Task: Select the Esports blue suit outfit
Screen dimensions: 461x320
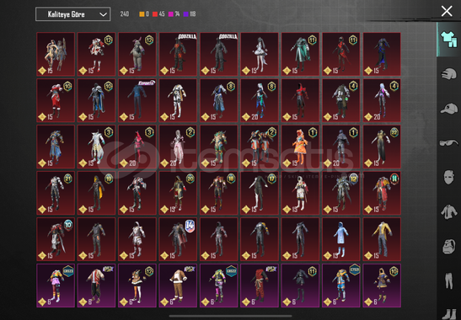Action: 137,100
